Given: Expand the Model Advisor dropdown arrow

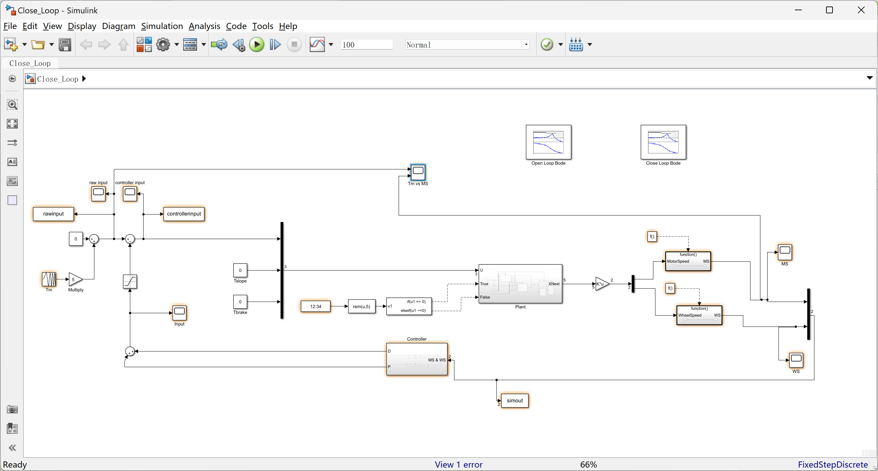Looking at the screenshot, I should [x=561, y=45].
